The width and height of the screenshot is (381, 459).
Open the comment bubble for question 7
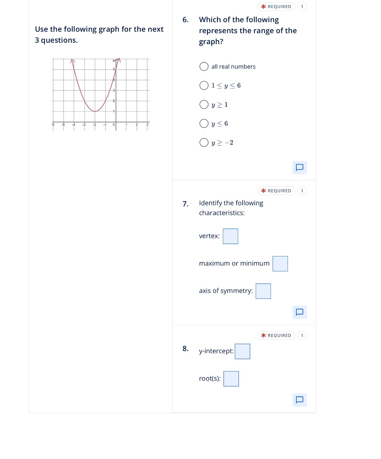(x=299, y=312)
